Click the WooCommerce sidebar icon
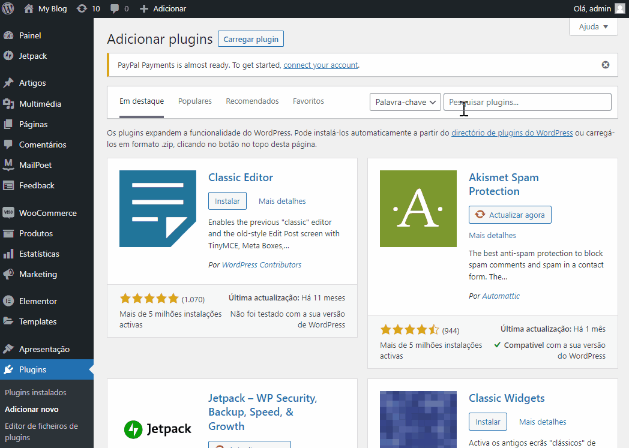The width and height of the screenshot is (629, 448). tap(8, 213)
